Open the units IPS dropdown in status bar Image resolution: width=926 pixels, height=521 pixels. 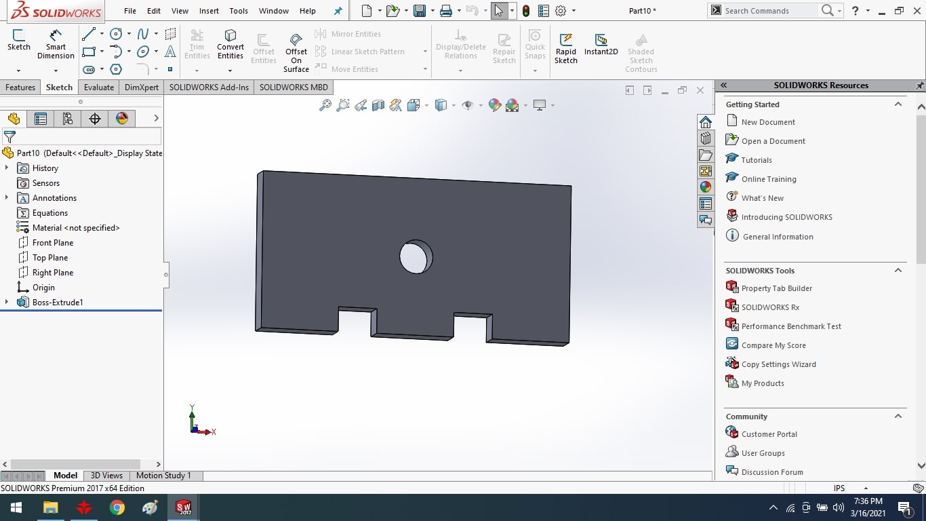(866, 488)
